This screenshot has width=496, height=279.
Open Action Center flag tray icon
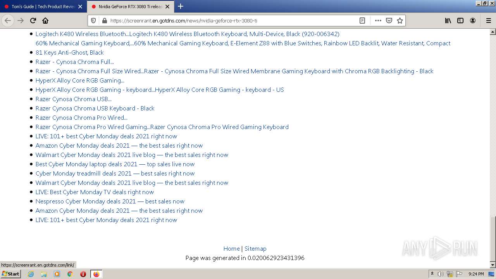point(459,274)
